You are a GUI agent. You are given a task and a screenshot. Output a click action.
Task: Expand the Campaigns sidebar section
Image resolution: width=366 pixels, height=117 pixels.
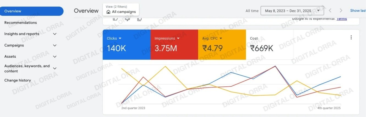point(55,45)
